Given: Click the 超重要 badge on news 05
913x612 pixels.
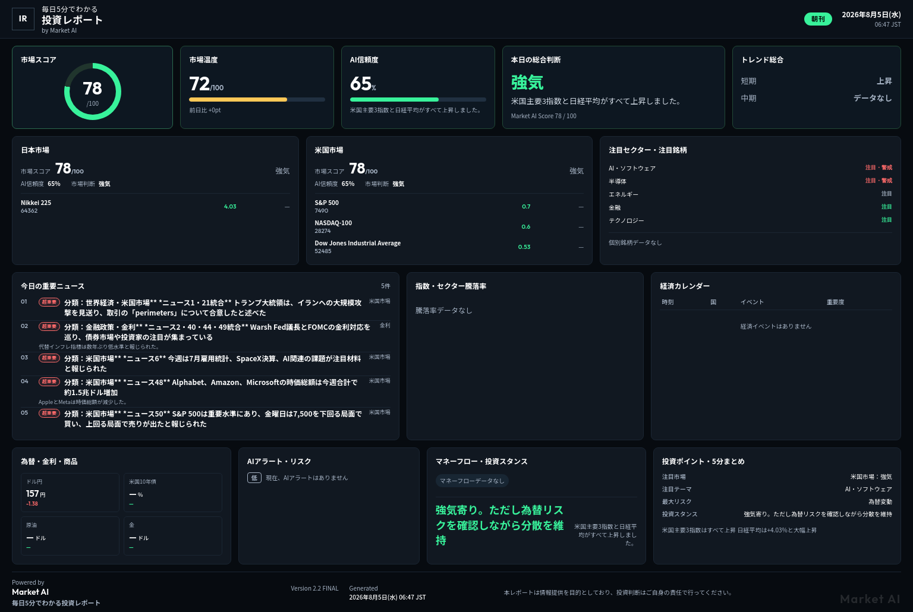Looking at the screenshot, I should pyautogui.click(x=49, y=413).
